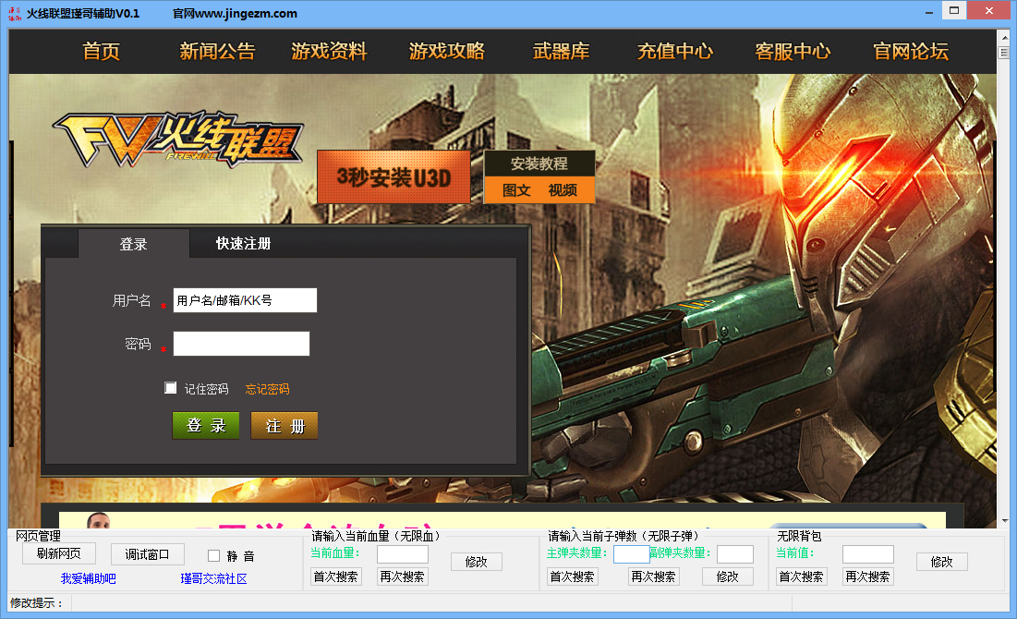Viewport: 1017px width, 619px height.
Task: Click the 调试窗口 button
Action: click(147, 554)
